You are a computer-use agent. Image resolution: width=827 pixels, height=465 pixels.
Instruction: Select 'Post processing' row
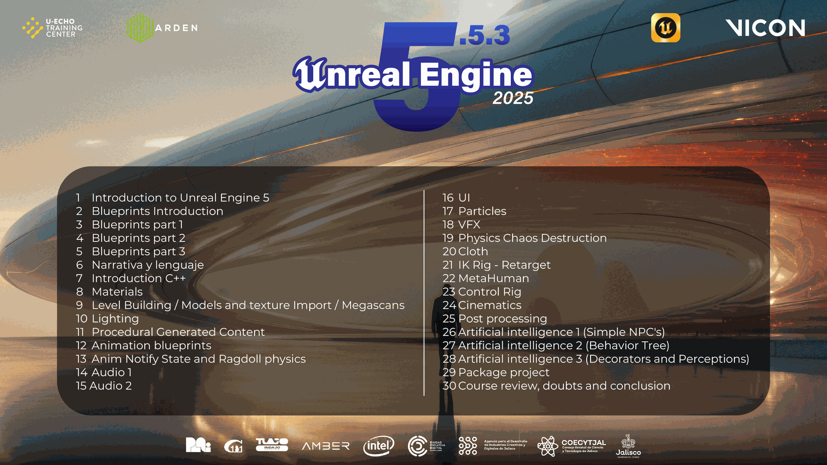pyautogui.click(x=495, y=319)
